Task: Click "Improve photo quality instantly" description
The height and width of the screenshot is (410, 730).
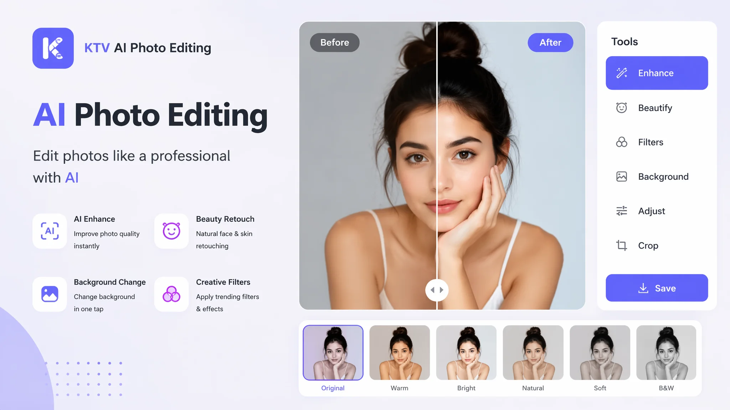Action: (107, 240)
